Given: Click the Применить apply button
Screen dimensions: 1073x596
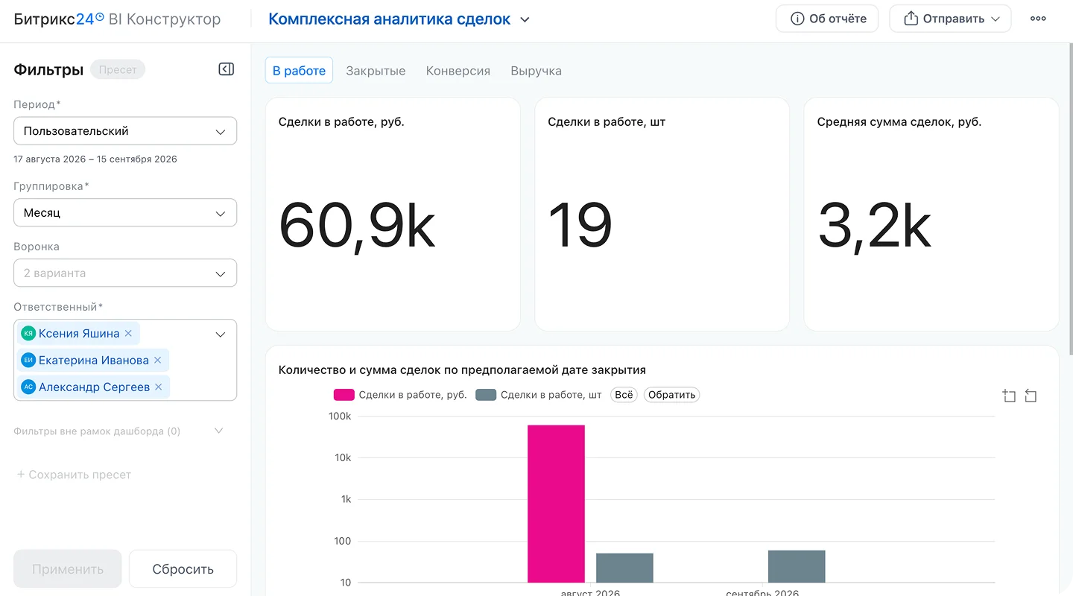Looking at the screenshot, I should [x=68, y=569].
